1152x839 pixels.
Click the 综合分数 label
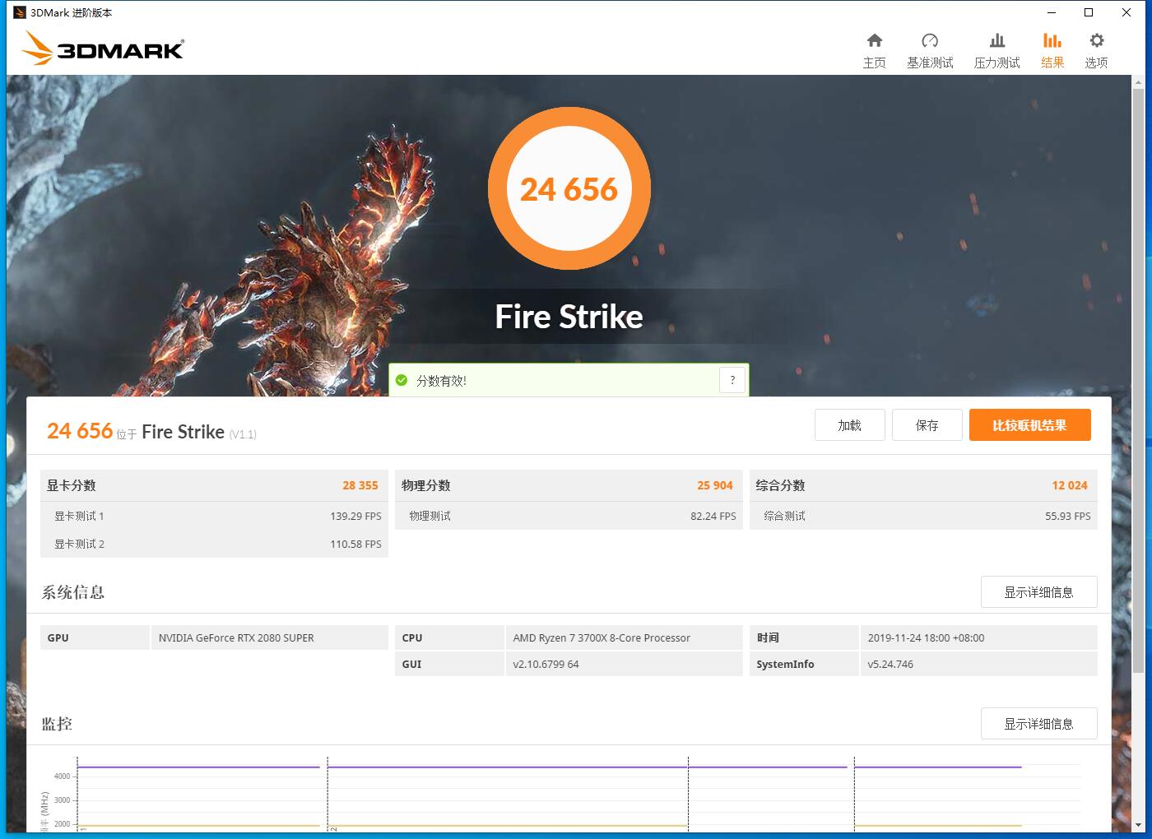(x=781, y=485)
